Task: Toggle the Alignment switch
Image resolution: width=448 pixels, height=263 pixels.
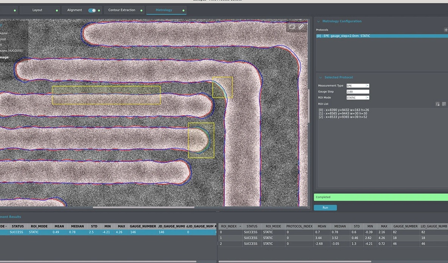Action: 92,10
